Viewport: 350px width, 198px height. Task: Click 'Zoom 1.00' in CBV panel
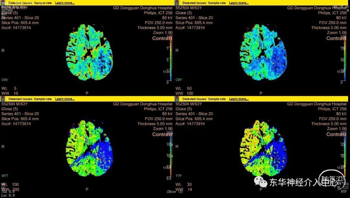[x=163, y=33]
